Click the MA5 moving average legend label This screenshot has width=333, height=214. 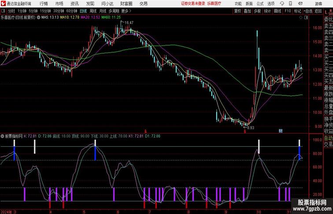point(49,18)
